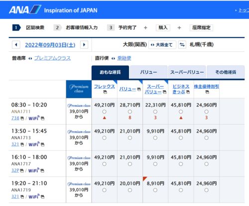Open aircraft popup icon beside 32P
The image size is (249, 206).
22,171
